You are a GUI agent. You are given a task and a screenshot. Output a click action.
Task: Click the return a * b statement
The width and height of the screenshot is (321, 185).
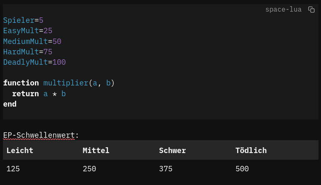39,94
